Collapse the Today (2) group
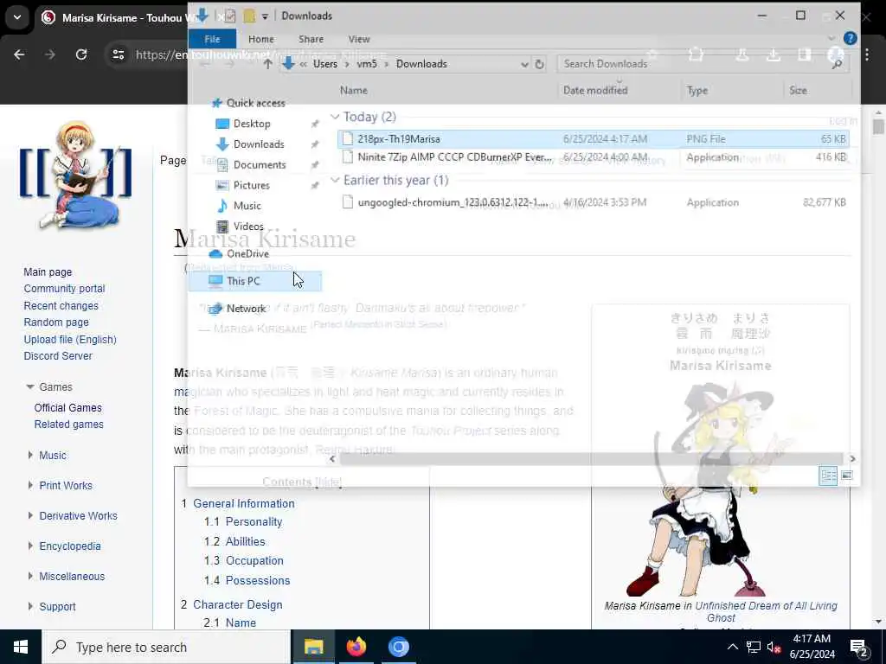The width and height of the screenshot is (886, 664). click(335, 117)
